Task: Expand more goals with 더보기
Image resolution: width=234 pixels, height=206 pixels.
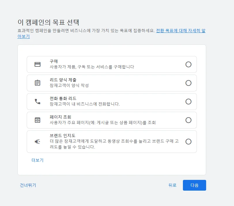Action: [x=37, y=160]
